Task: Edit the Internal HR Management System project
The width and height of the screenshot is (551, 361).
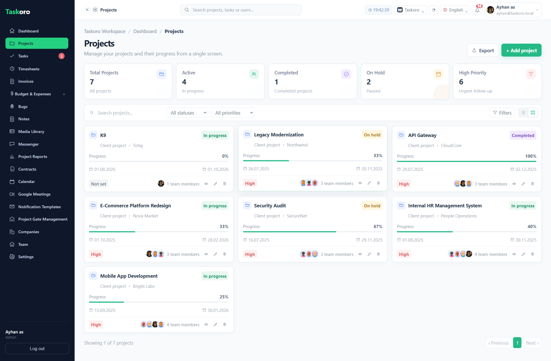Action: [523, 254]
